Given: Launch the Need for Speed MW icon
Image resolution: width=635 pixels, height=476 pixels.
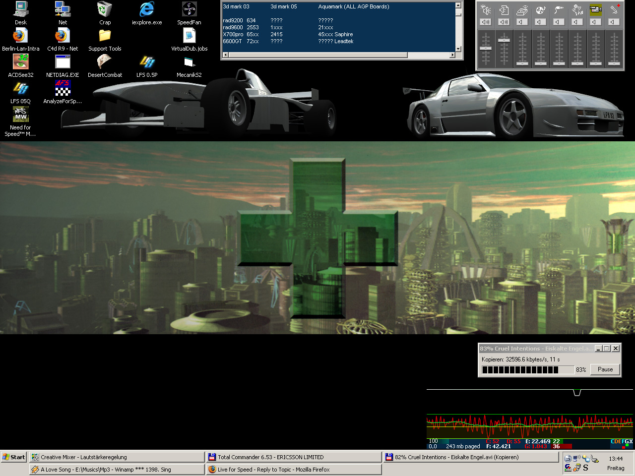Looking at the screenshot, I should pos(21,121).
